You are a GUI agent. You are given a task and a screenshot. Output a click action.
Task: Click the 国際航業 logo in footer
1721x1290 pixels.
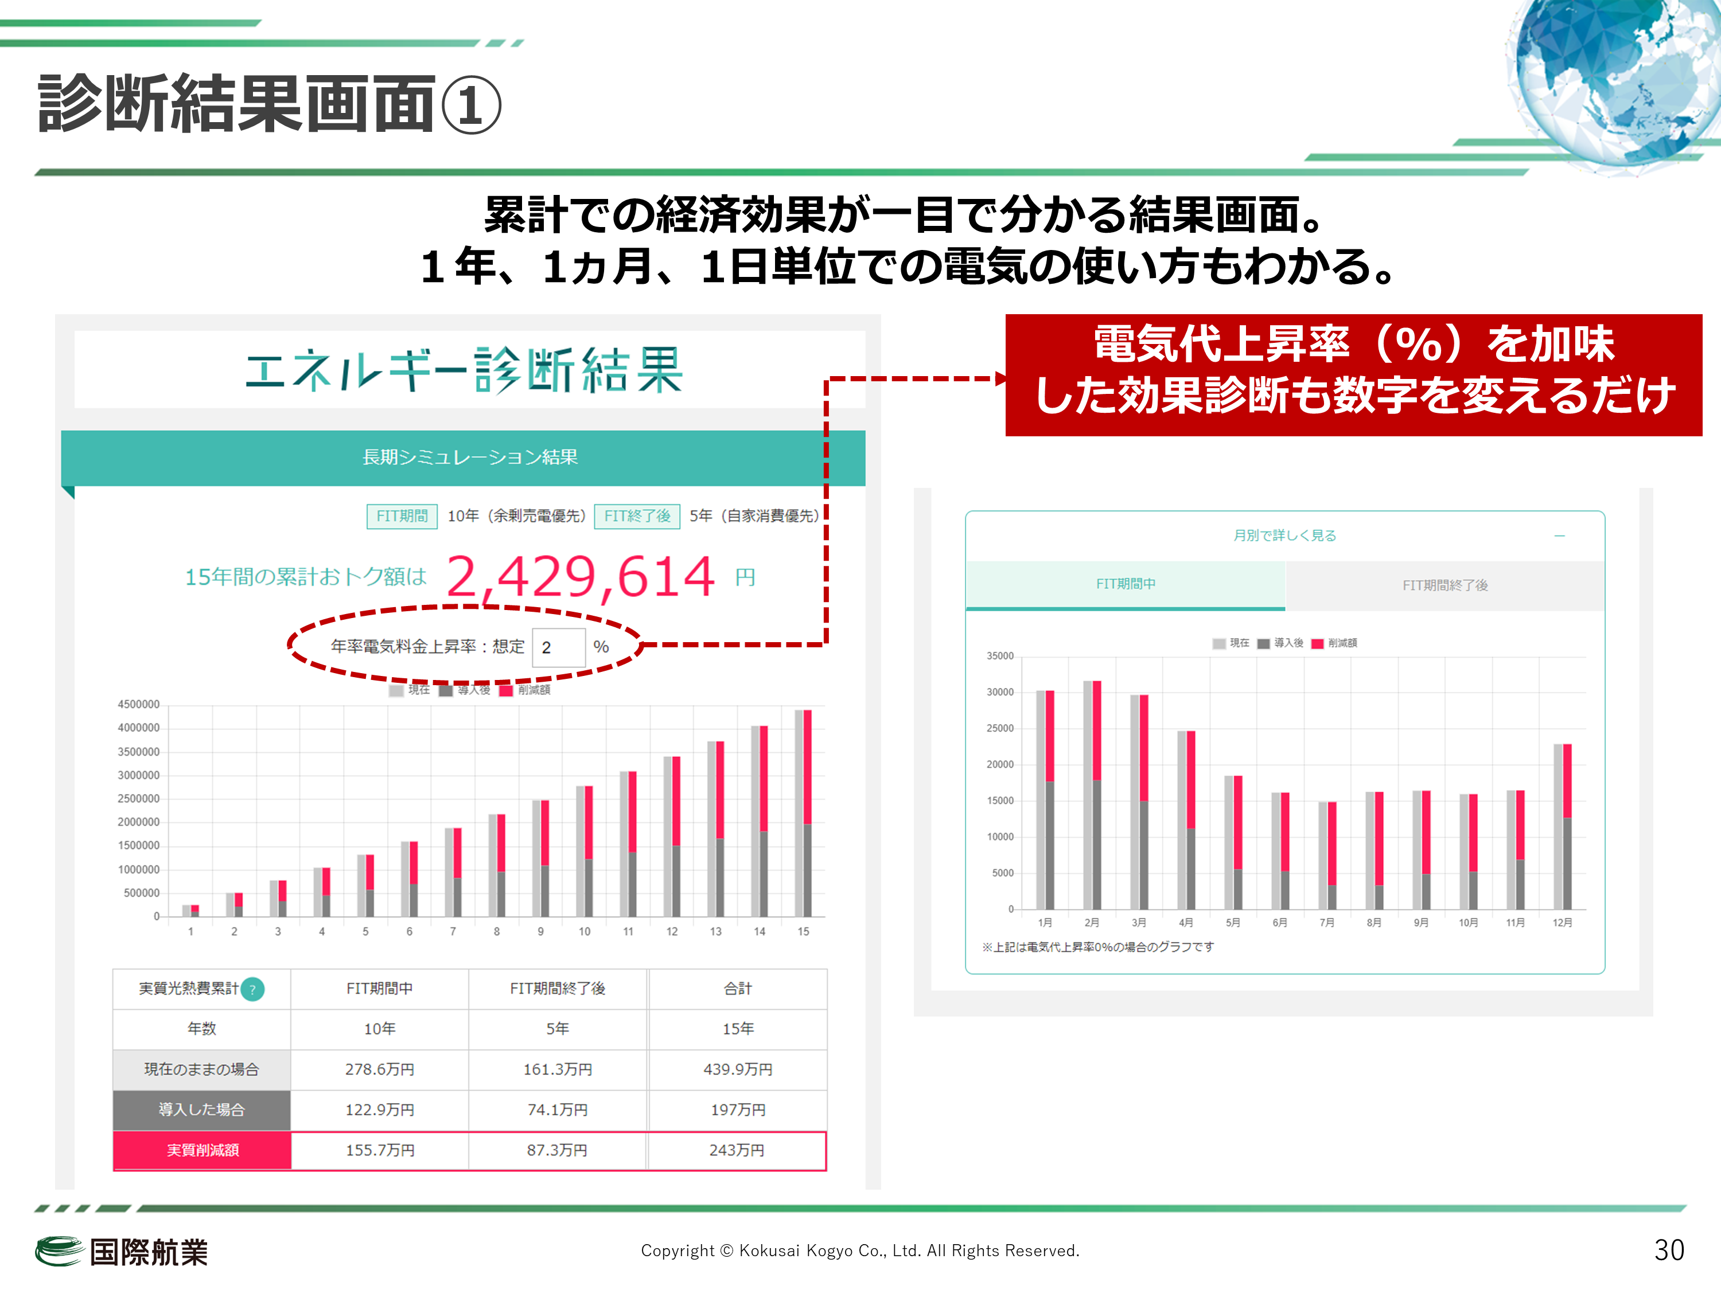coord(122,1252)
